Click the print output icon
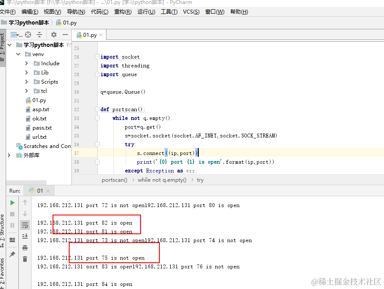The width and height of the screenshot is (384, 289). point(25,248)
